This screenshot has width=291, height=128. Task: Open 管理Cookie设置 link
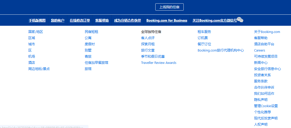[x=266, y=106]
